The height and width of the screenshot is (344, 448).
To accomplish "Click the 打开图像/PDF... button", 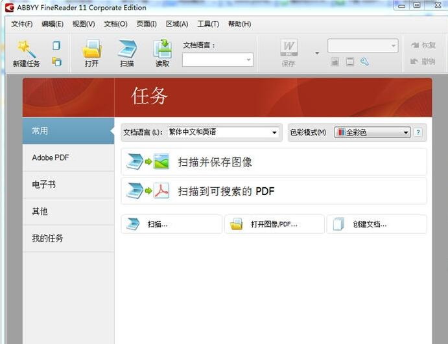I will tap(274, 224).
